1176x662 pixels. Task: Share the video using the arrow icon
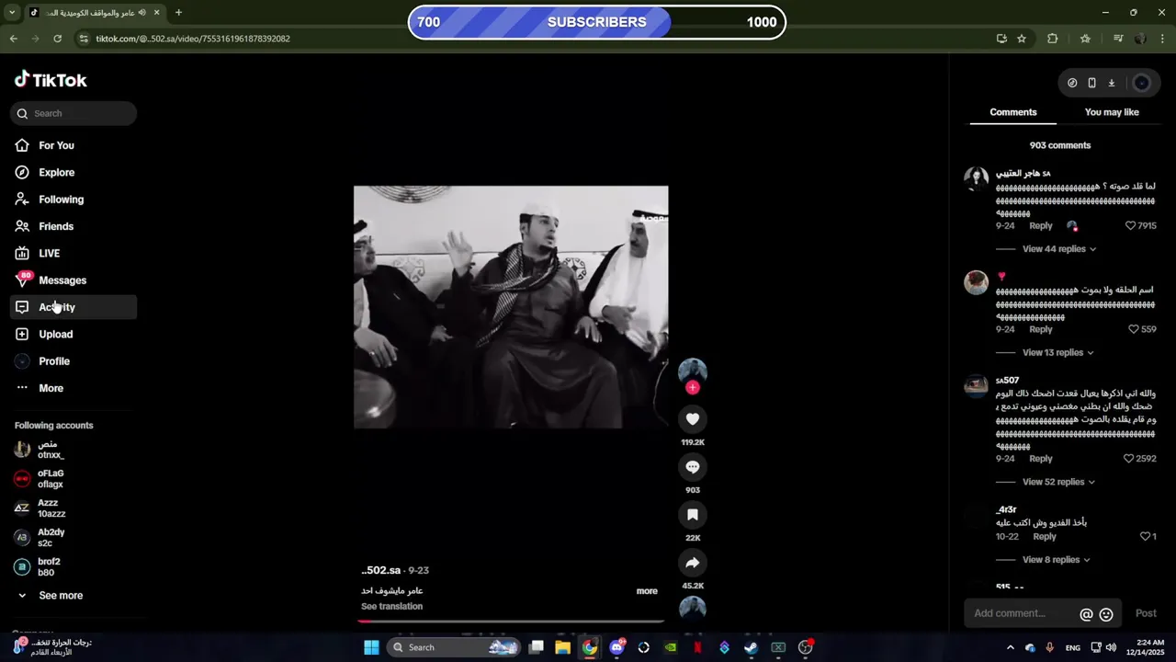[693, 563]
